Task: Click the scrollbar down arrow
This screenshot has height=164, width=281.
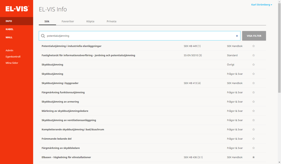Action: tap(279, 162)
